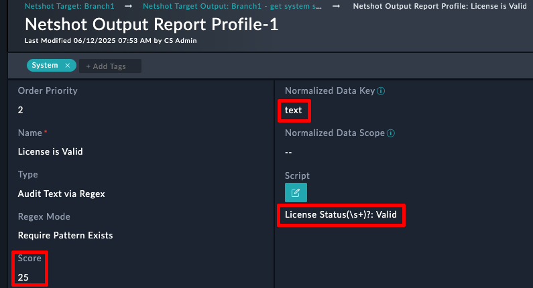Viewport: 533px width, 288px height.
Task: Select the License is Valid breadcrumb item
Action: (440, 6)
